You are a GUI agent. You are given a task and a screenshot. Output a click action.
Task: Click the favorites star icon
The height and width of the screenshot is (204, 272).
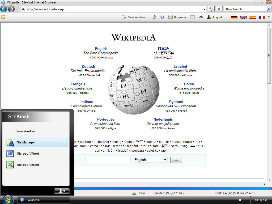point(3,17)
